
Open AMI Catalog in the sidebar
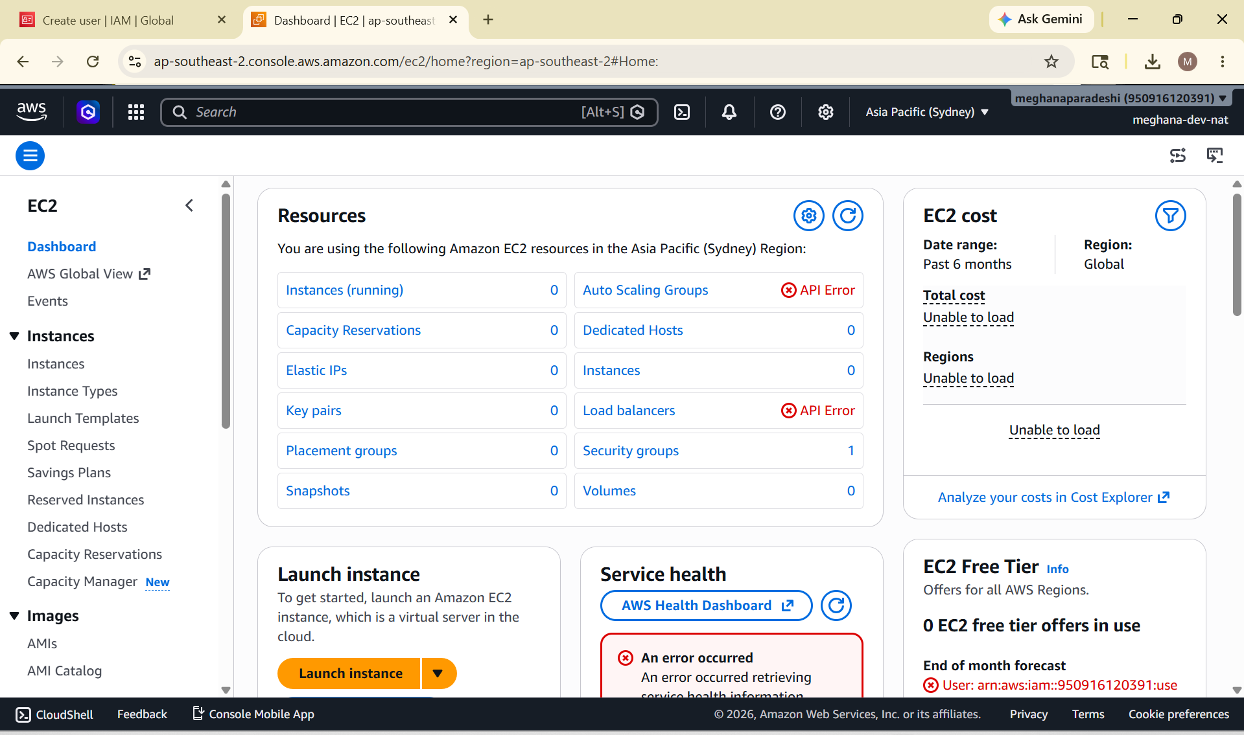point(65,671)
